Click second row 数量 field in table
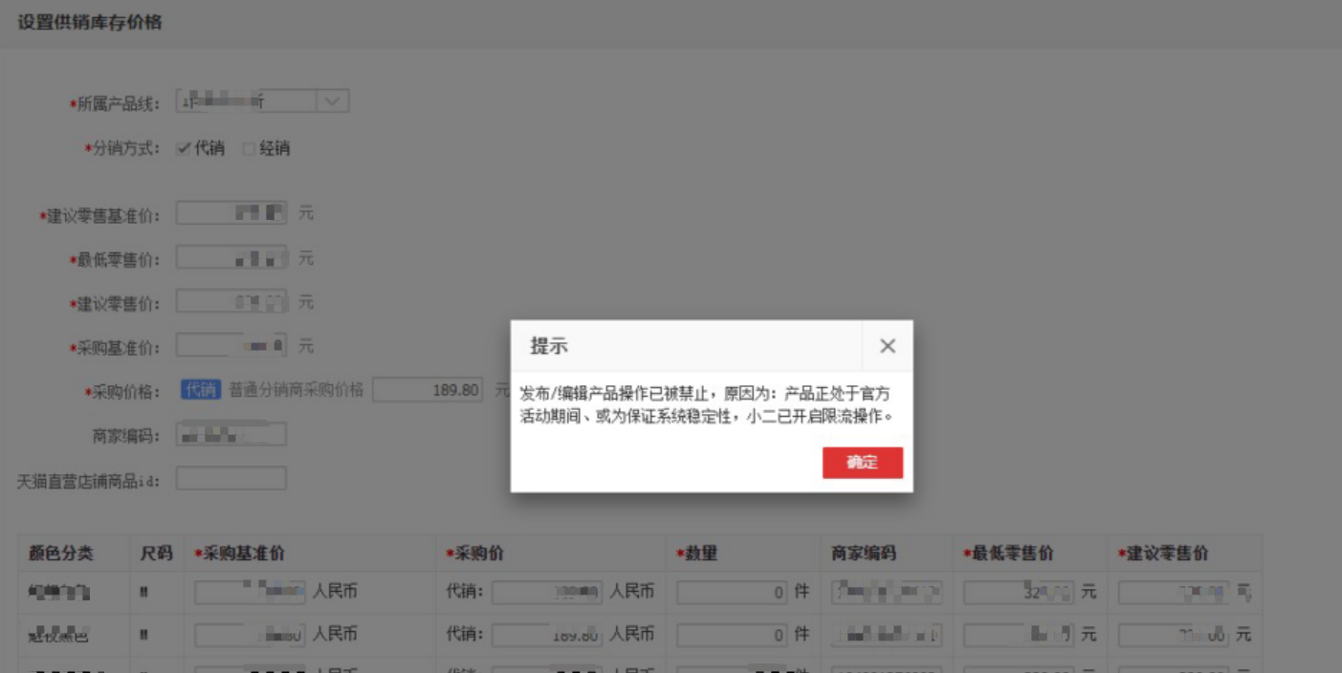Viewport: 1342px width, 673px height. point(733,635)
